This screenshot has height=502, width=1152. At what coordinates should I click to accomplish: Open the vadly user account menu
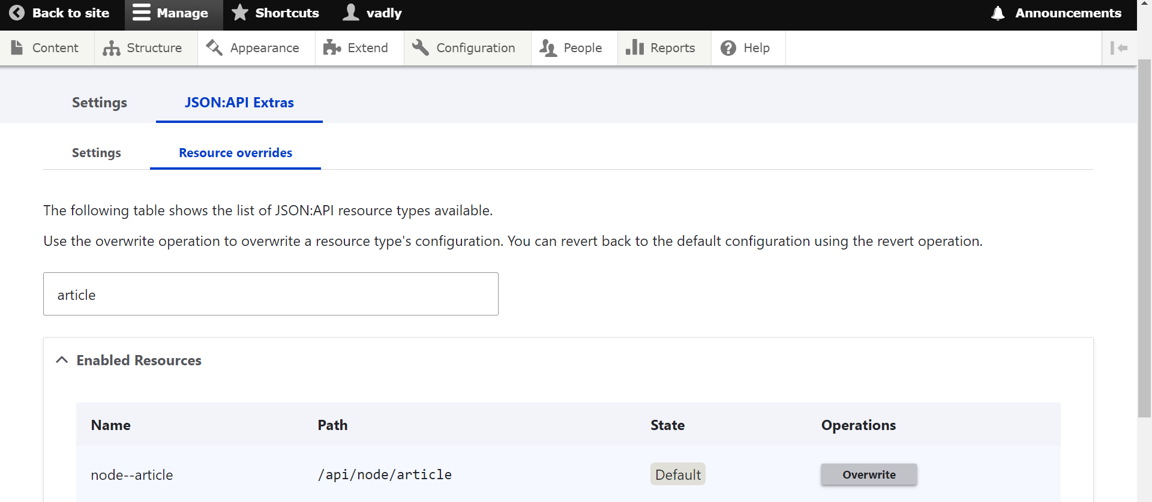tap(372, 13)
